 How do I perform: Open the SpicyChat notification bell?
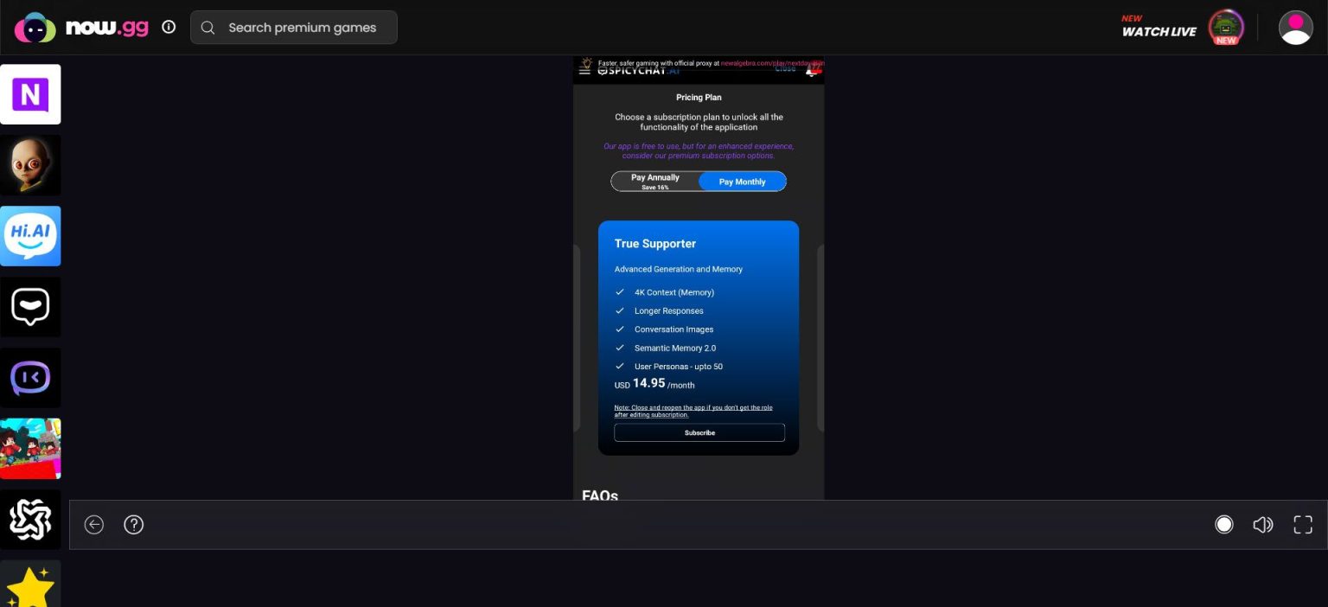(811, 71)
